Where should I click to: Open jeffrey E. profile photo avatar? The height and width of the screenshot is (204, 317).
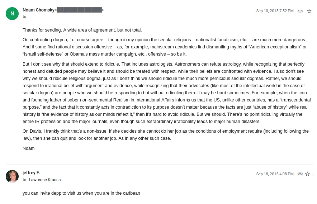(12, 176)
